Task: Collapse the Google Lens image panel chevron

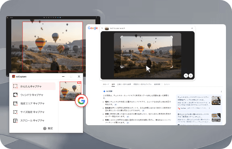Action: click(x=192, y=28)
